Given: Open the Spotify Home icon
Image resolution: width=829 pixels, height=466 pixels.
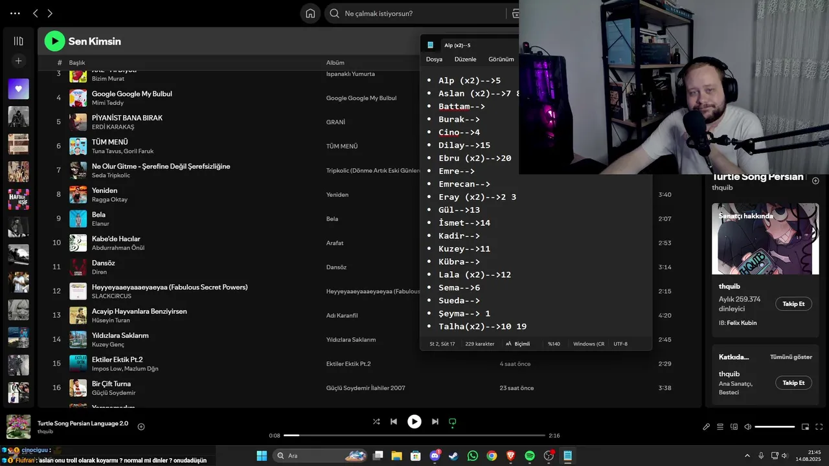Looking at the screenshot, I should (x=310, y=13).
